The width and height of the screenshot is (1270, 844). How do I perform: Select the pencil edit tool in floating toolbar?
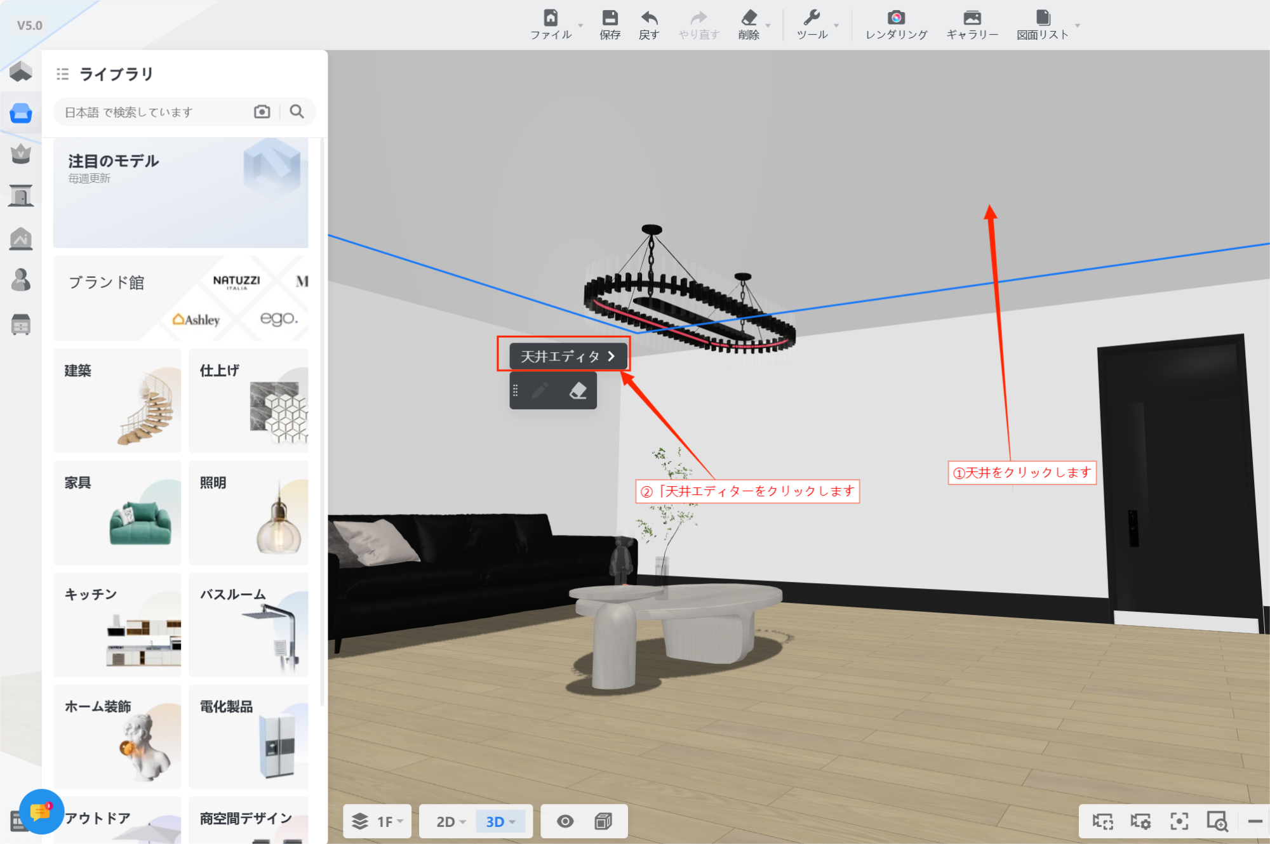[x=540, y=390]
